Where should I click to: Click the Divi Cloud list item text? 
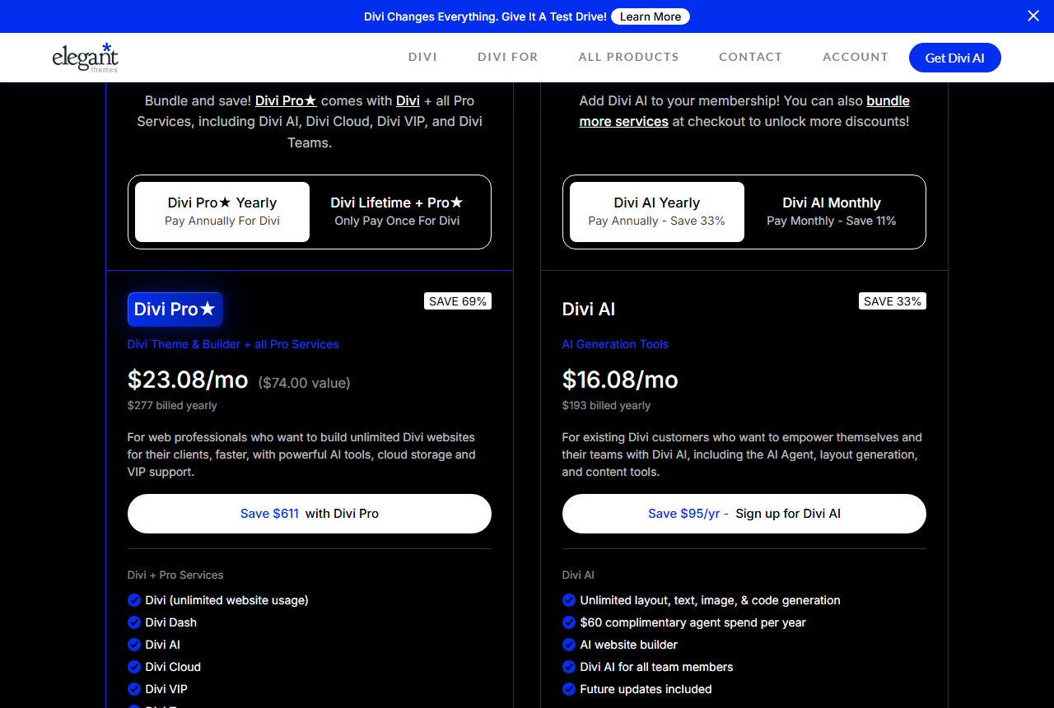(x=173, y=667)
